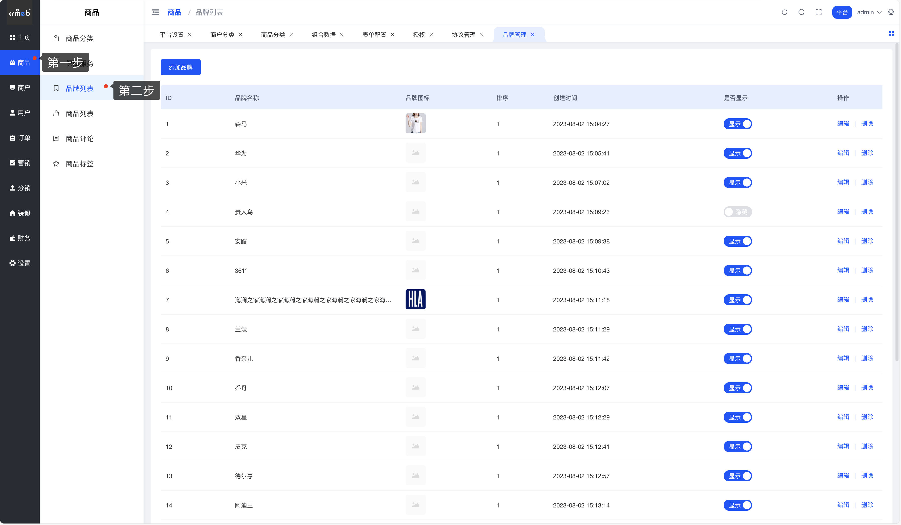Click the settings gear icon next to admin
This screenshot has width=901, height=525.
click(x=891, y=12)
